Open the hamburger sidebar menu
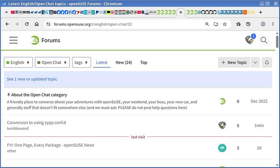The width and height of the screenshot is (280, 168). [x=13, y=40]
